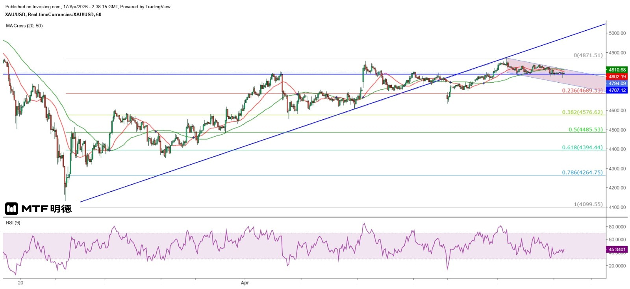The height and width of the screenshot is (289, 630).
Task: Click the green 4810.68 price tag
Action: click(617, 70)
